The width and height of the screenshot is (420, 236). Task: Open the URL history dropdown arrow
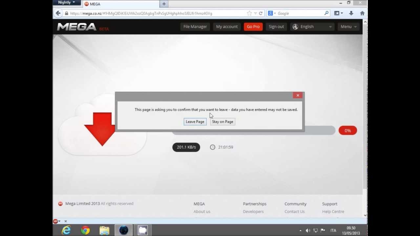[255, 13]
